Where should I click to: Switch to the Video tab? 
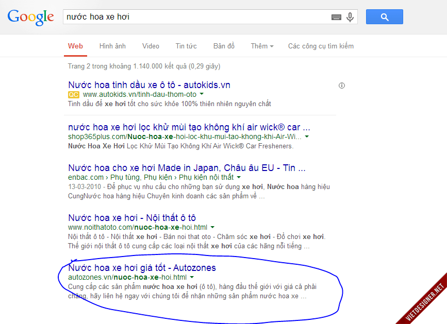[x=151, y=46]
